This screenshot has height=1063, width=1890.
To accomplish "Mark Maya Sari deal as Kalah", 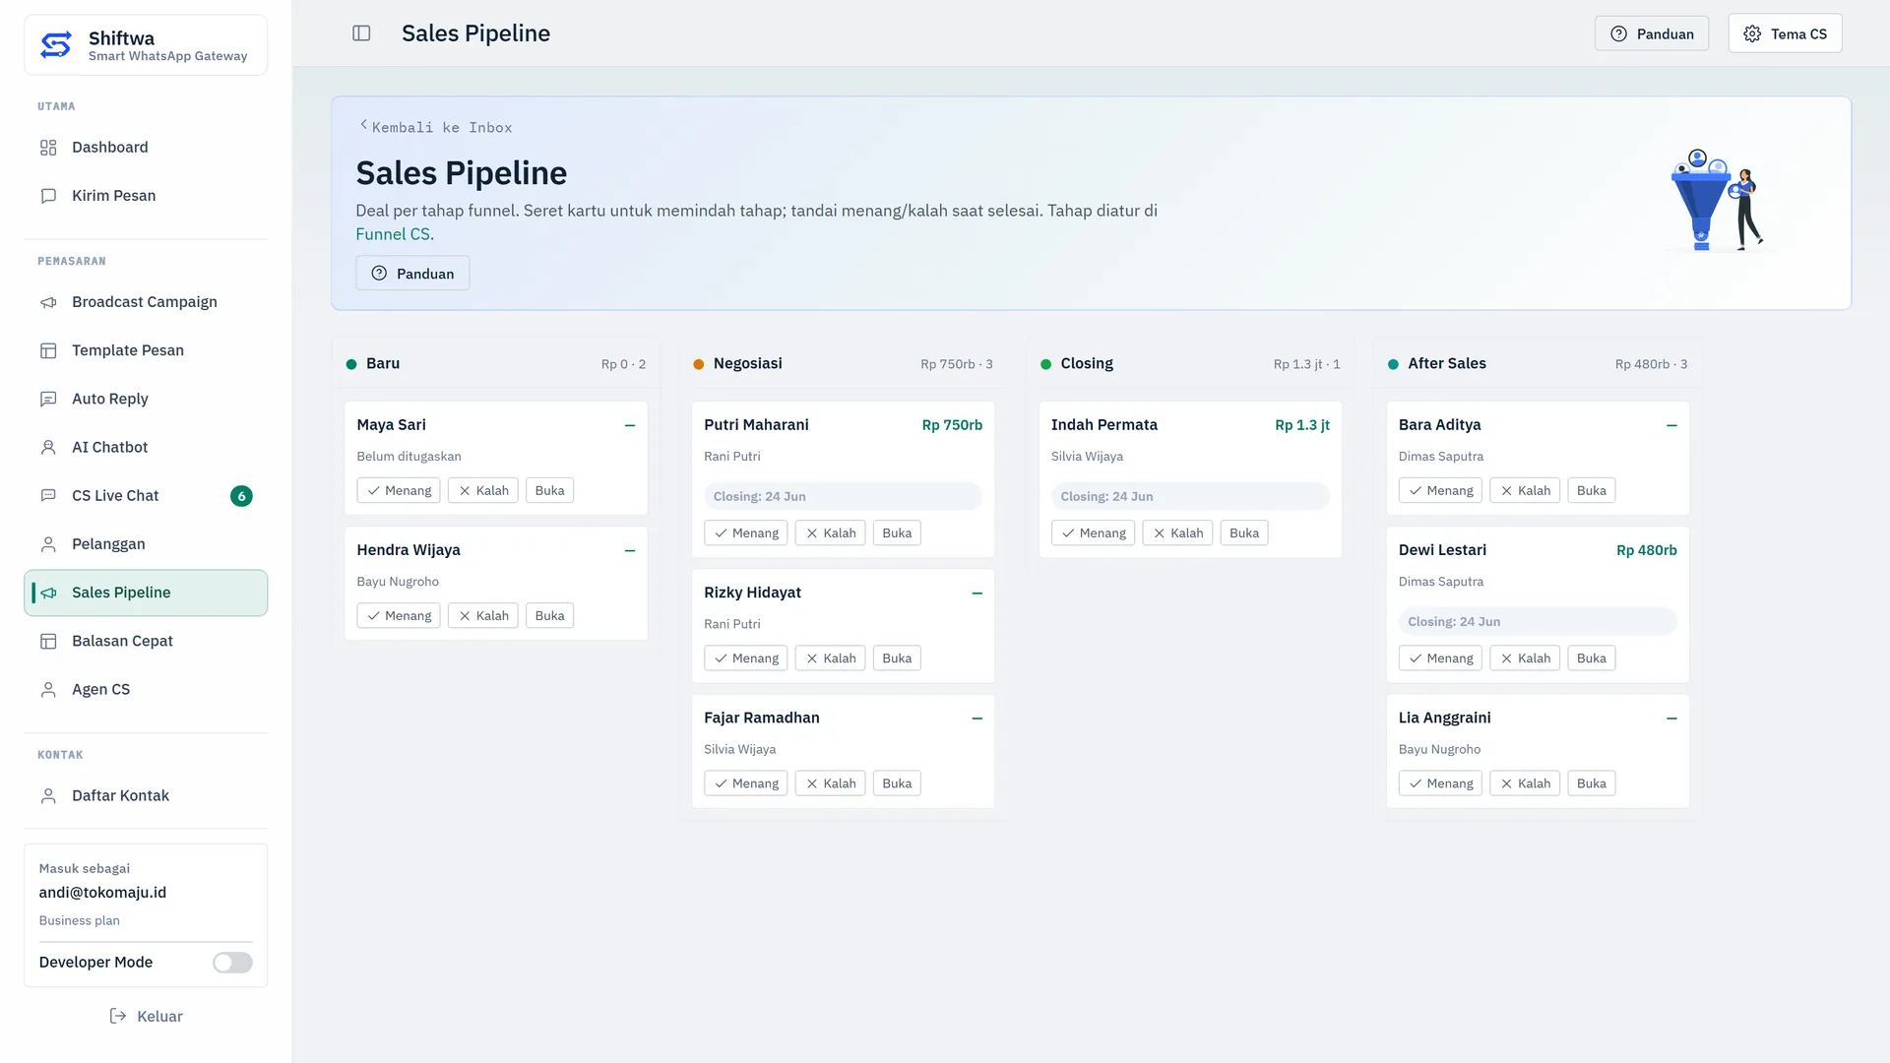I will click(483, 491).
